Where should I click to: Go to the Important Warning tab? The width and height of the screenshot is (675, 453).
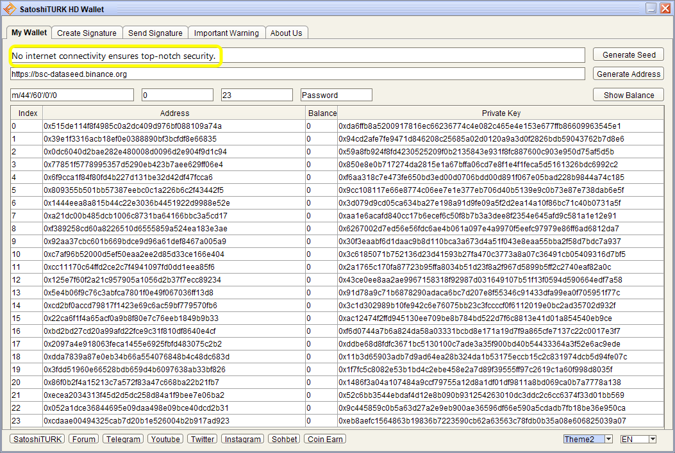[226, 33]
